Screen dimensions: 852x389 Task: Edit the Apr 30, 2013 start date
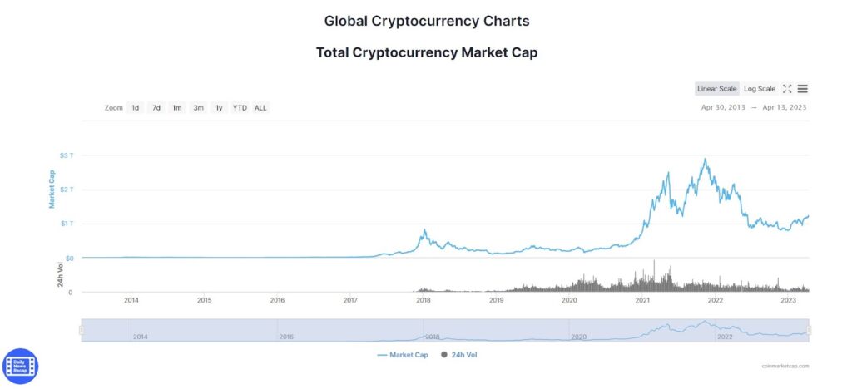(x=723, y=107)
